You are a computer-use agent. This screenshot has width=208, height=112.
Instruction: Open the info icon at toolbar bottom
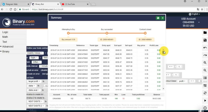205,108
